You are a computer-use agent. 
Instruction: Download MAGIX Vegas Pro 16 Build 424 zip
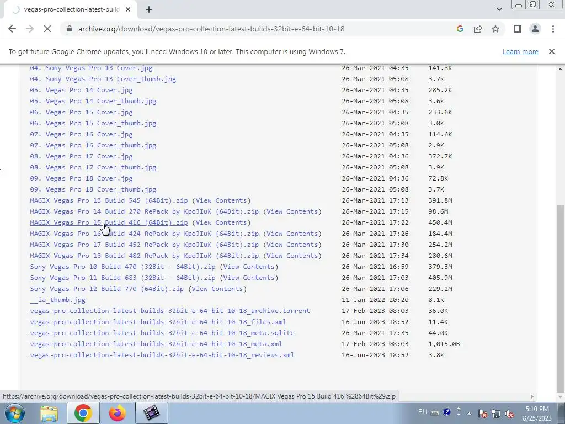click(144, 234)
